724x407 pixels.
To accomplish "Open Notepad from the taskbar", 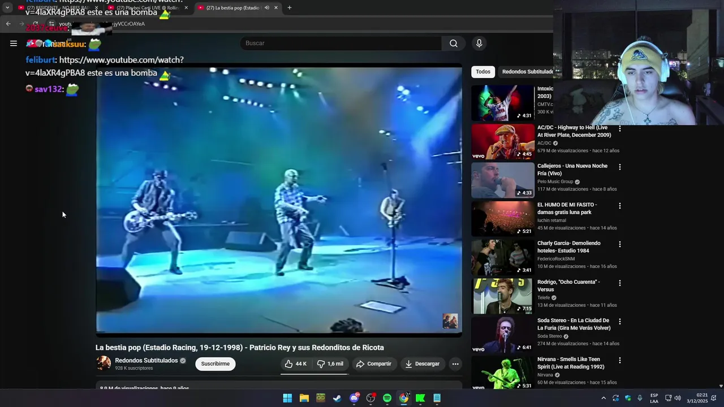I will click(x=437, y=398).
